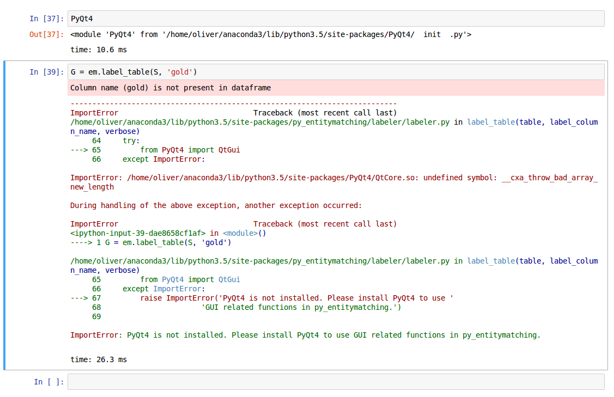Viewport: 614px width, 397px height.
Task: Click the 'time: 10.6 ms' output
Action: 99,50
